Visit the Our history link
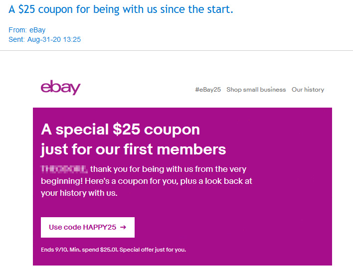The height and width of the screenshot is (271, 353). tap(308, 90)
